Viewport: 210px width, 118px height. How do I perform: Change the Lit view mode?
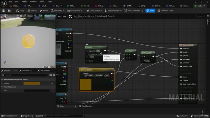click(x=22, y=16)
